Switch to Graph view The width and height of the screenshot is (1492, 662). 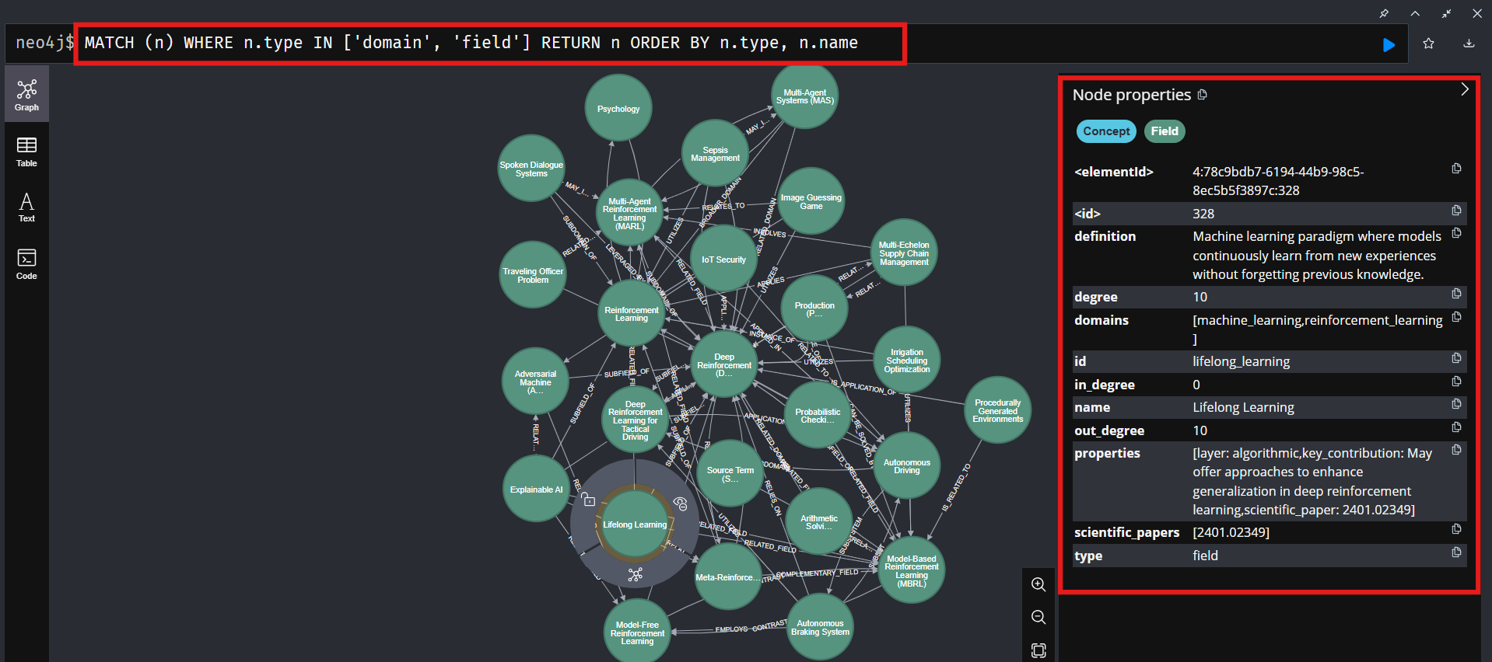pos(26,95)
